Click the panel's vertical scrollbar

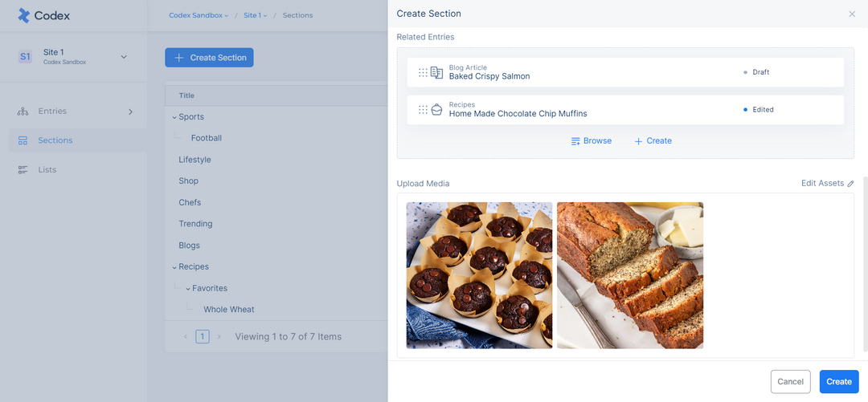866,264
